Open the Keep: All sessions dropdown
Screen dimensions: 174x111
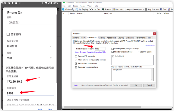click(135, 9)
